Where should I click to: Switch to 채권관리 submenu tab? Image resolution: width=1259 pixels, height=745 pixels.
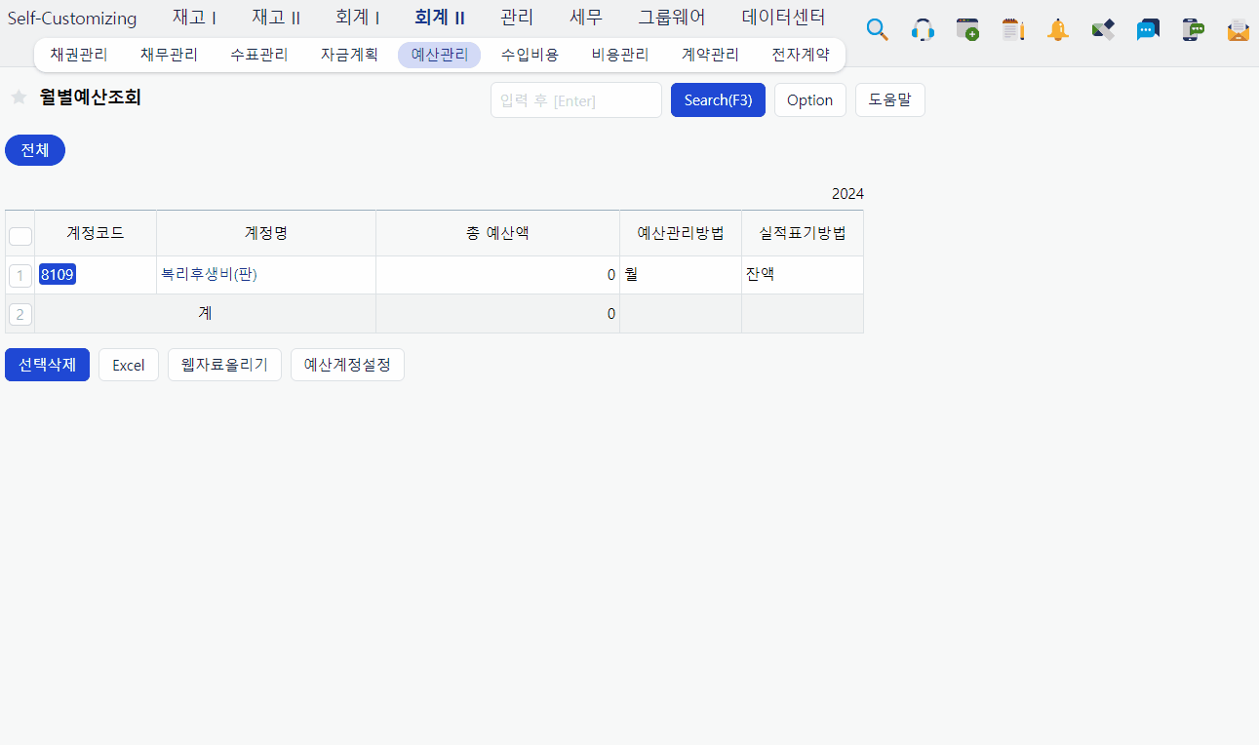click(79, 55)
